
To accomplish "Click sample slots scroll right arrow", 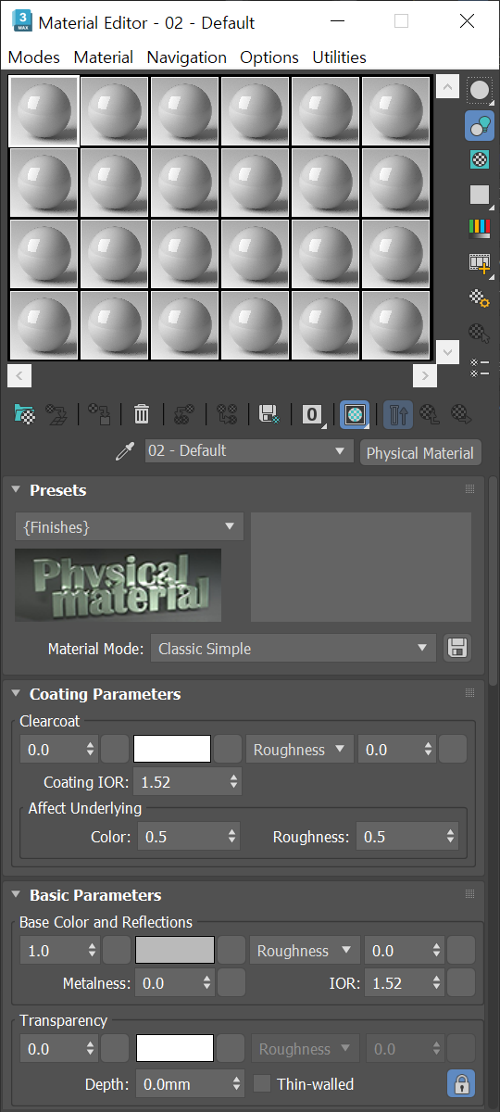I will pyautogui.click(x=424, y=375).
